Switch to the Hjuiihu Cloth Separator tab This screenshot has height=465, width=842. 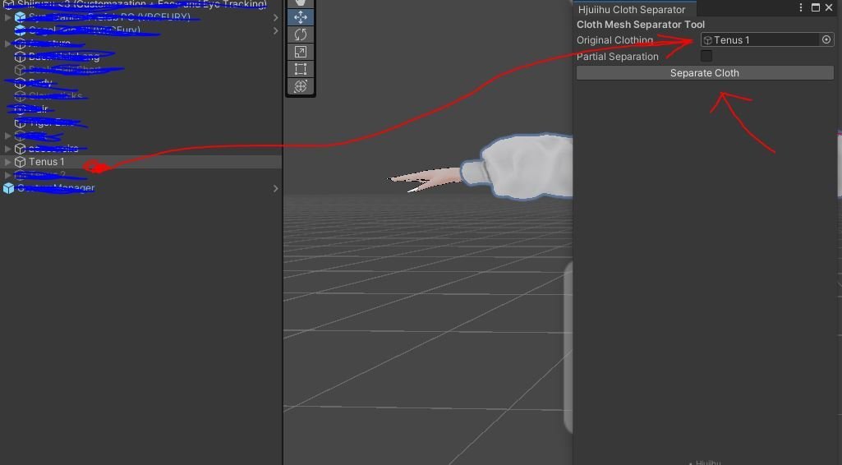click(634, 9)
